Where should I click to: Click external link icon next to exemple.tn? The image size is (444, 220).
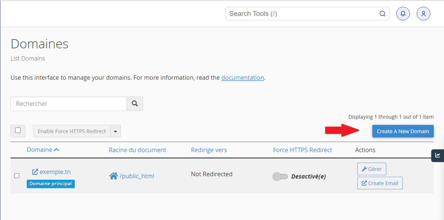35,172
